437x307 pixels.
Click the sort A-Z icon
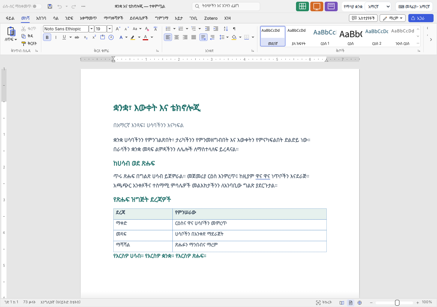point(226,29)
